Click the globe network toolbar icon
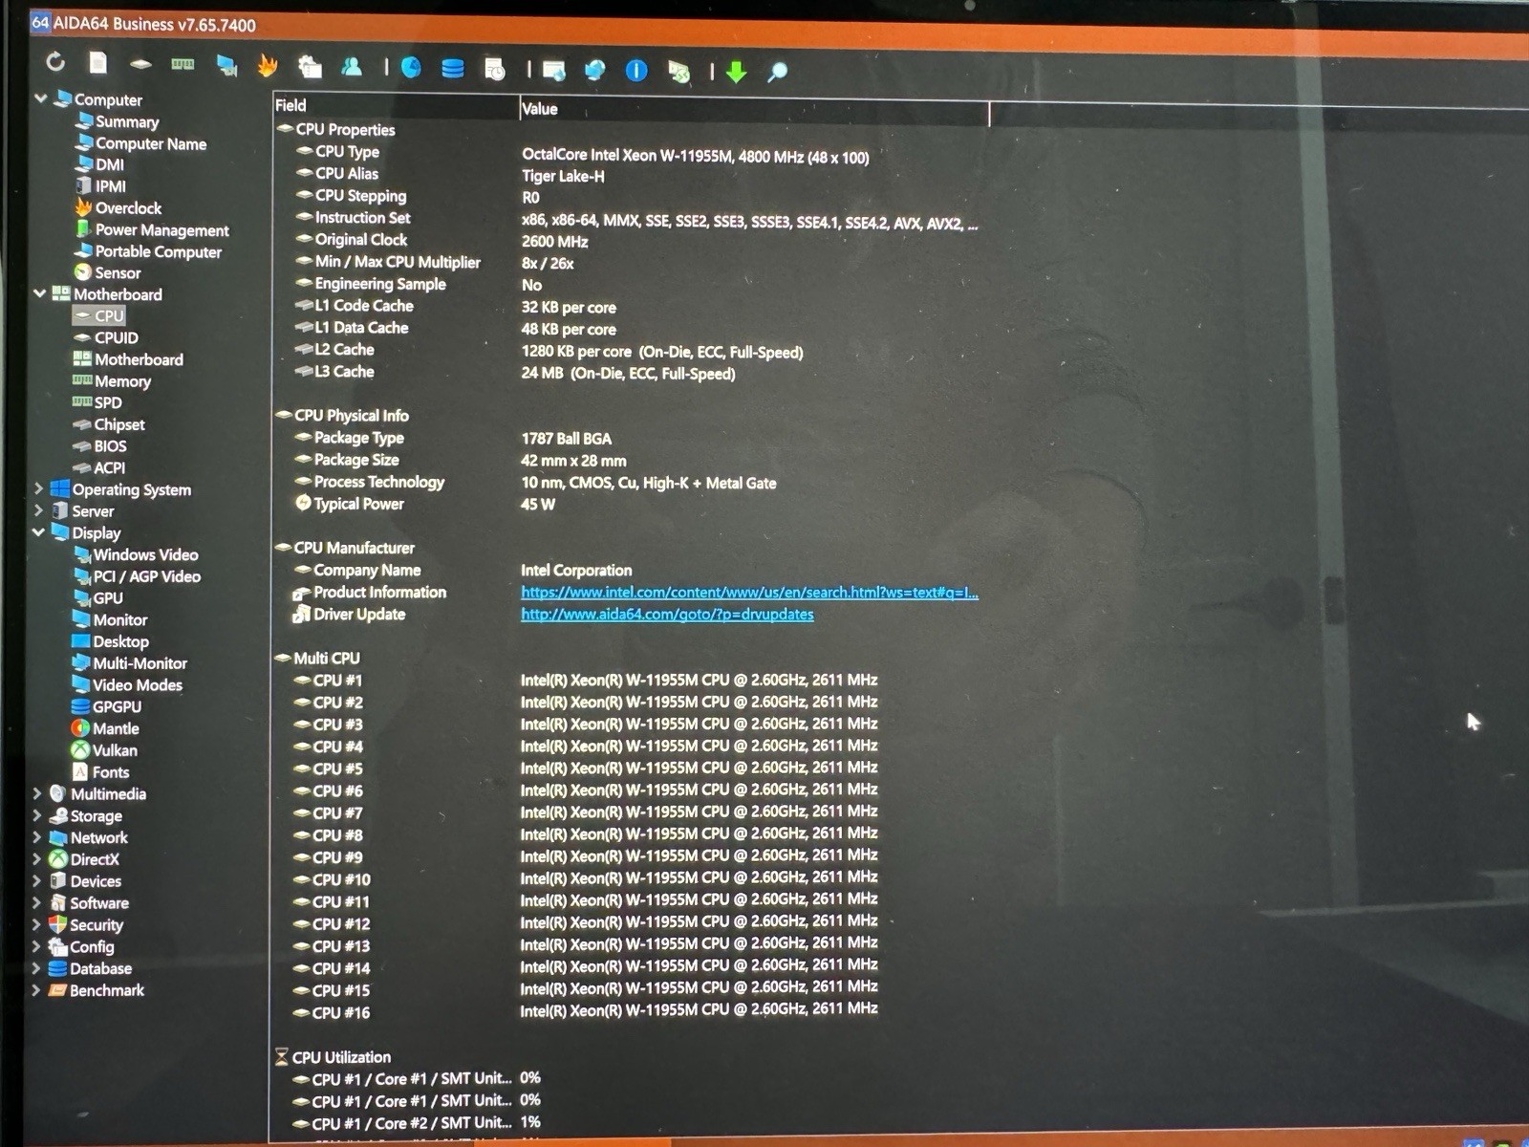The image size is (1529, 1147). pyautogui.click(x=594, y=70)
